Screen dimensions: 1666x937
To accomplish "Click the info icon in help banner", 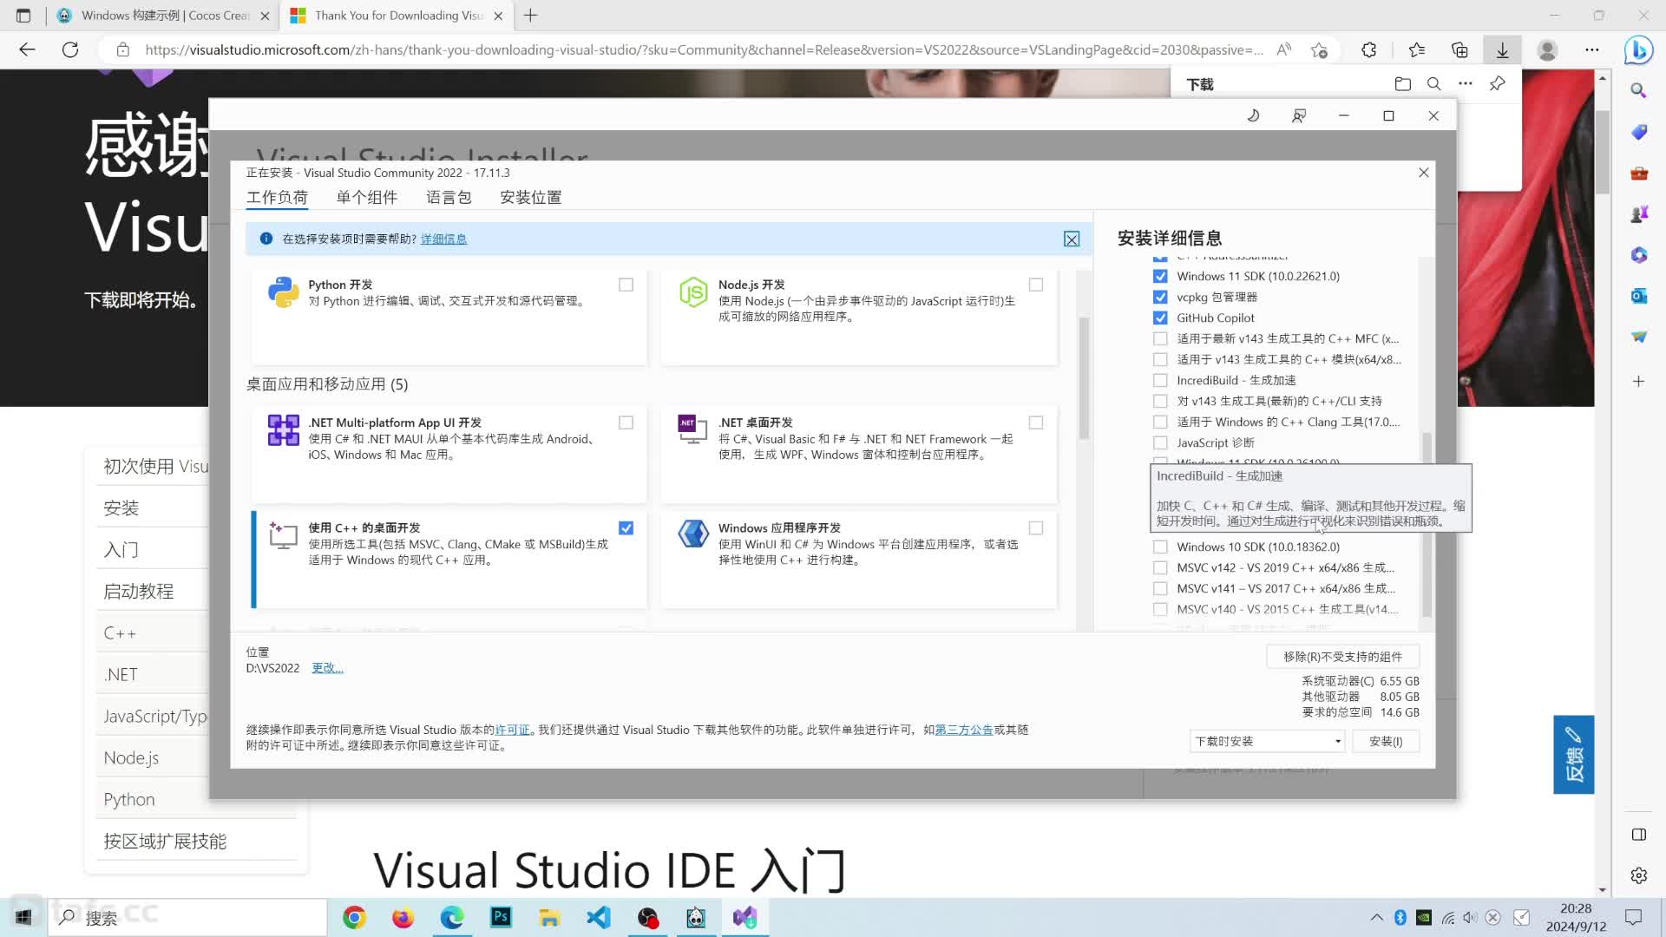I will click(x=266, y=239).
